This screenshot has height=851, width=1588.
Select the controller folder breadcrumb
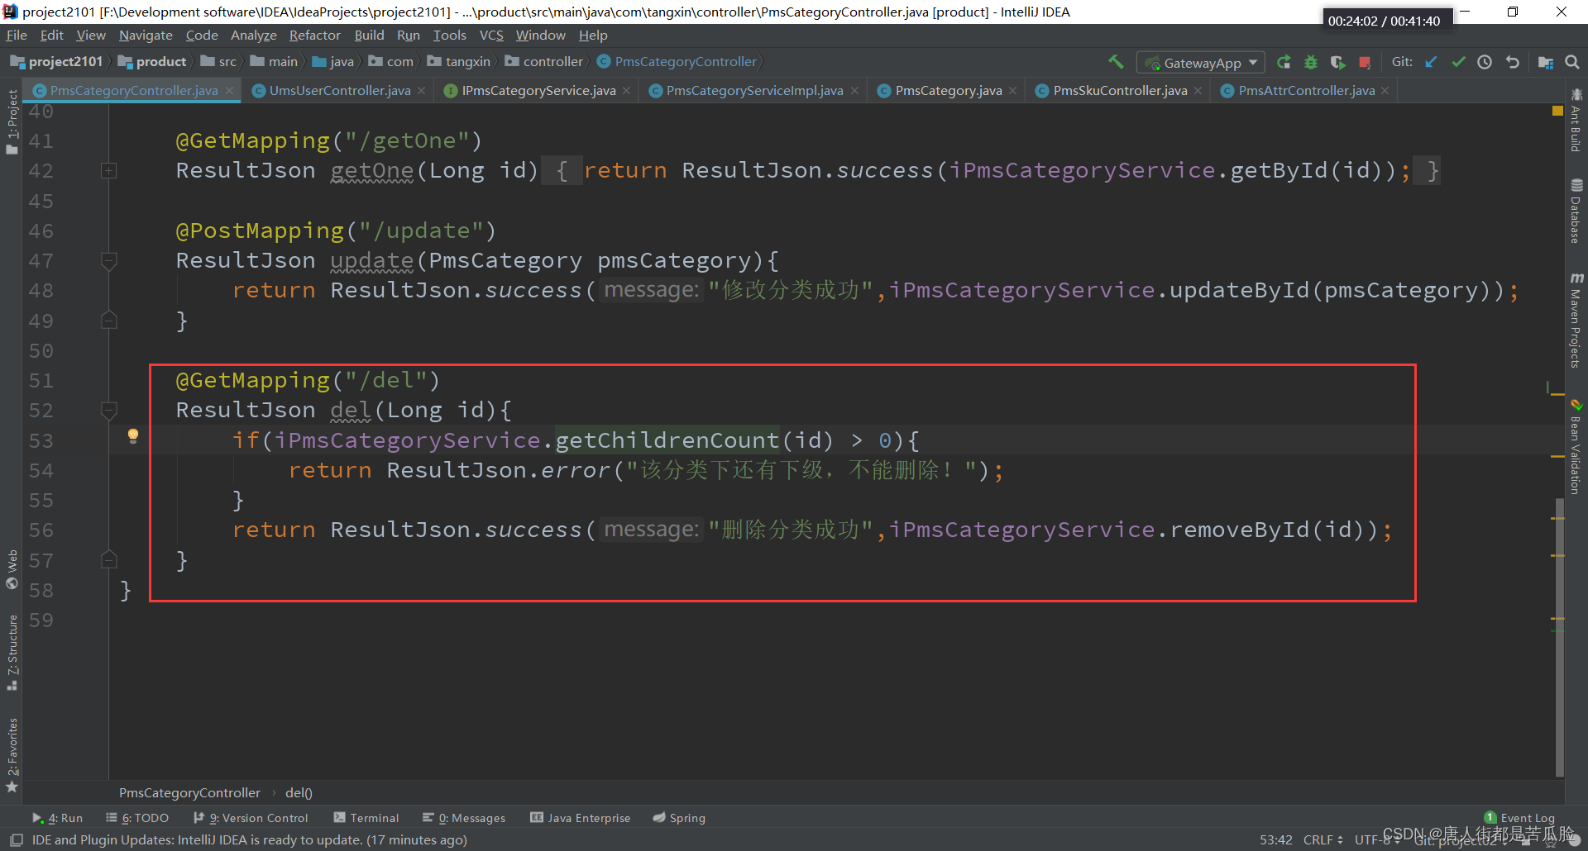tap(543, 62)
